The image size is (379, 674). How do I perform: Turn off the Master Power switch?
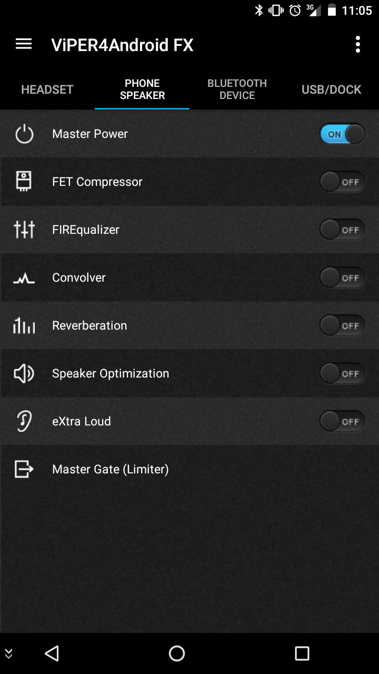click(x=343, y=134)
